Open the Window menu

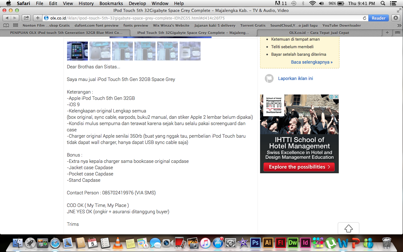(x=160, y=3)
